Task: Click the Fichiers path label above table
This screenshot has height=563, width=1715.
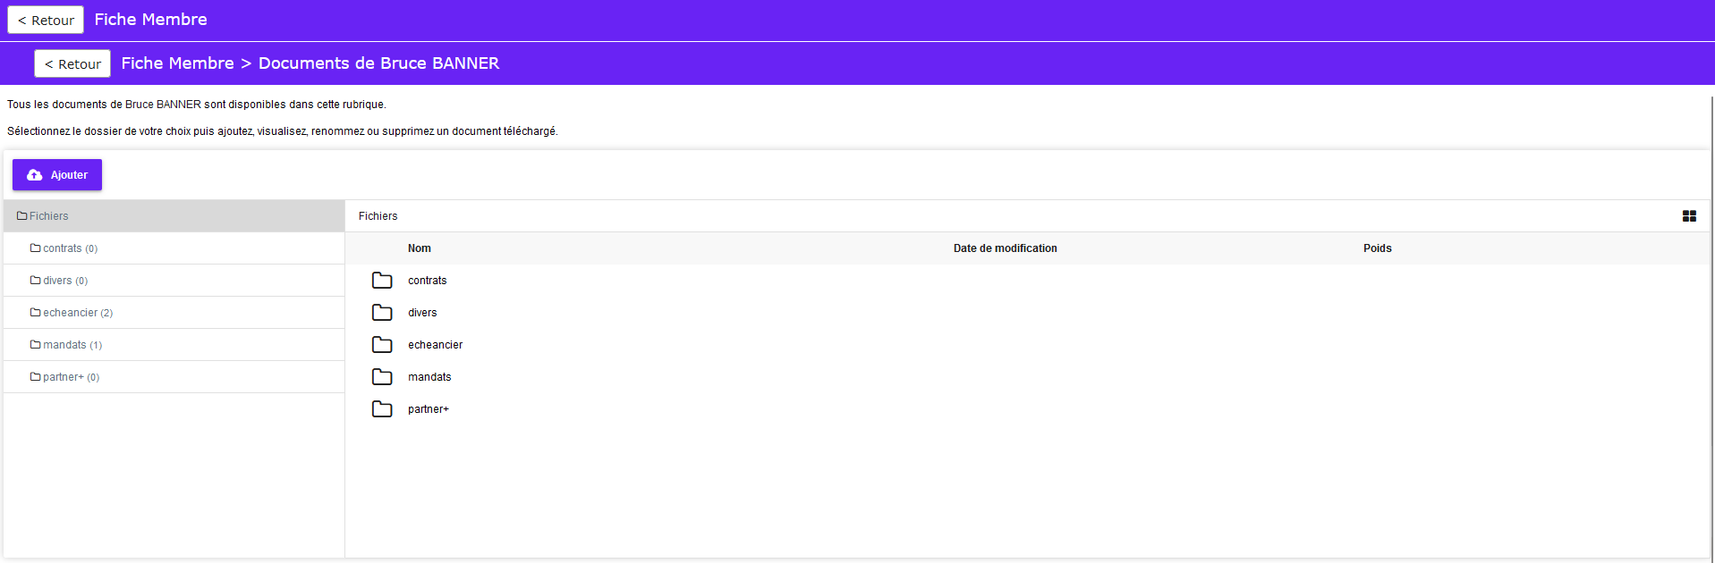Action: pos(378,216)
